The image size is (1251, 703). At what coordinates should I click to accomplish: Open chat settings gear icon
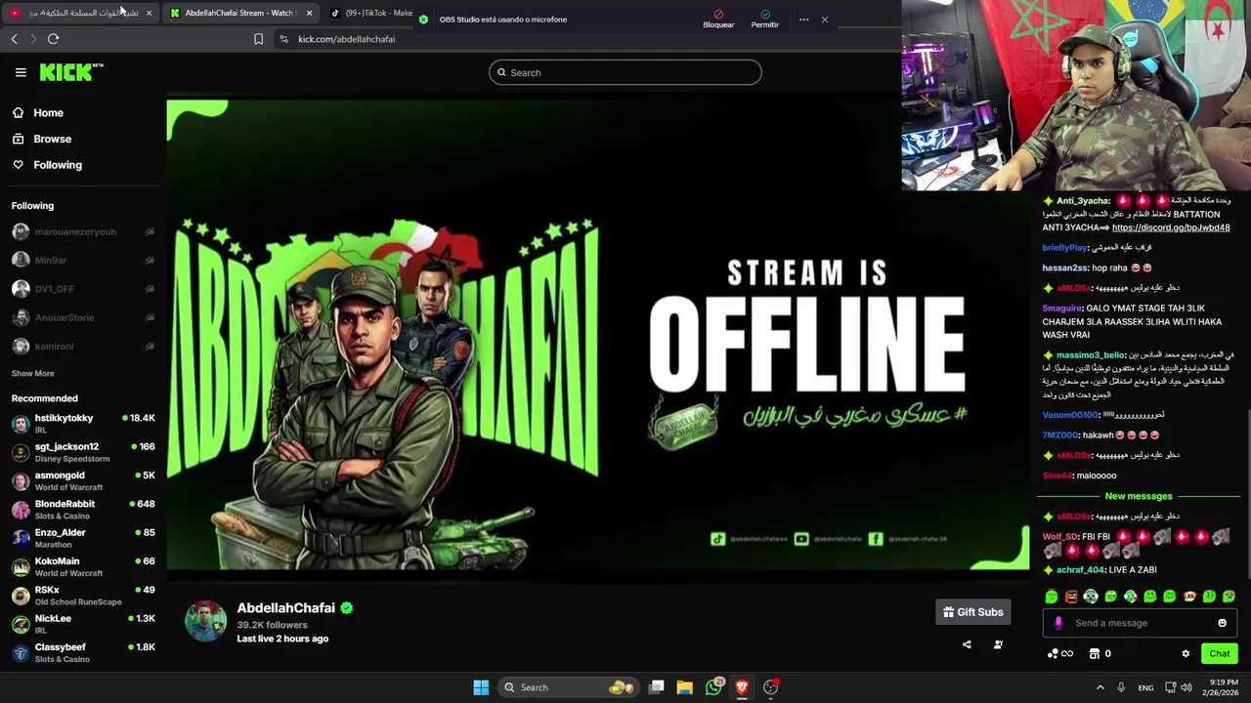click(x=1186, y=654)
